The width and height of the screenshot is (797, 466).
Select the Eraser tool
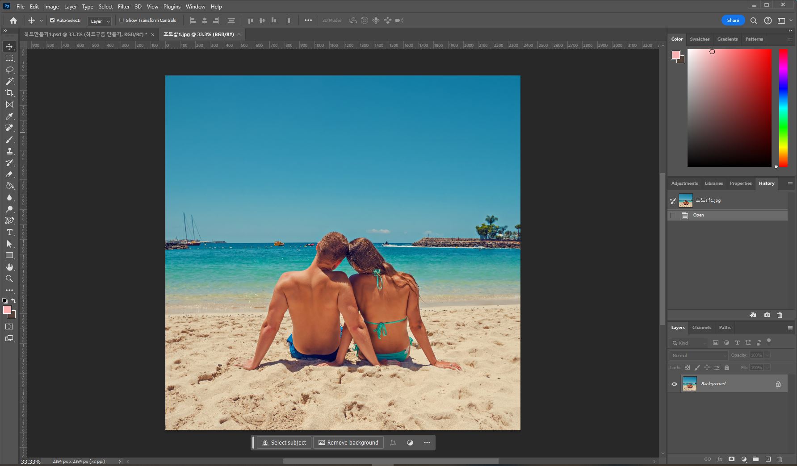pyautogui.click(x=9, y=174)
